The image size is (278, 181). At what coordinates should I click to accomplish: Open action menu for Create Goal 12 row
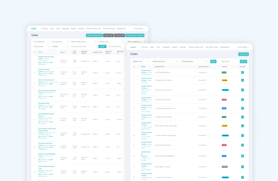pos(242,177)
